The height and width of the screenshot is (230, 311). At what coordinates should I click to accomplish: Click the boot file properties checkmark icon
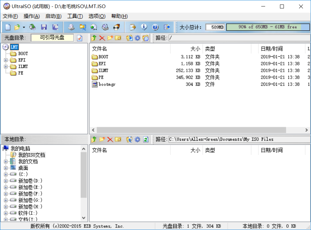79,38
